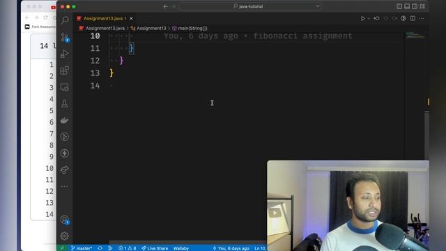Click browser window's back arrow
This screenshot has width=446, height=251.
[x=27, y=17]
